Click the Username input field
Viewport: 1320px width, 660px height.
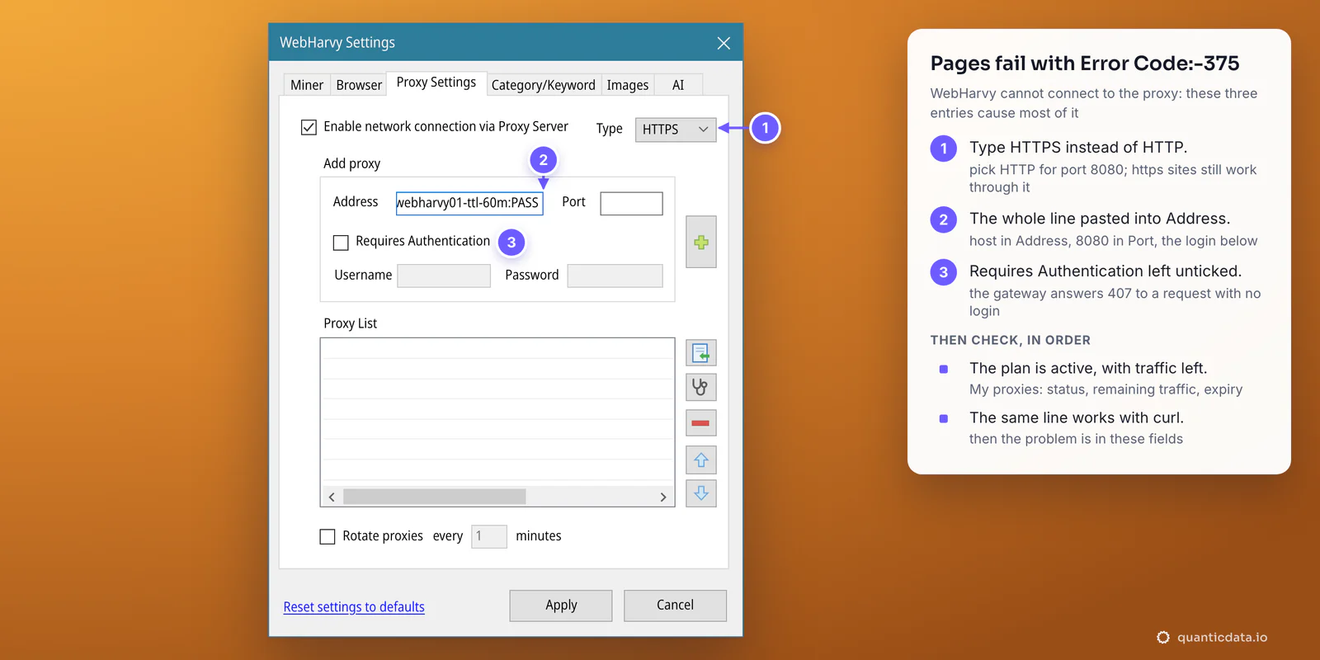[444, 276]
